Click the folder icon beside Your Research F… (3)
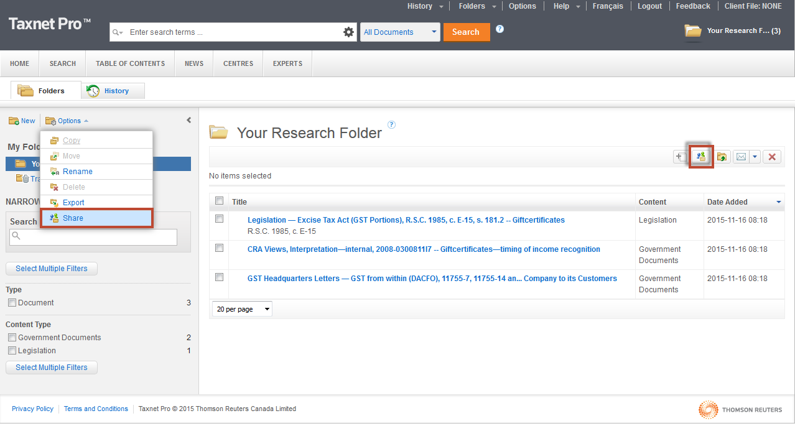The image size is (795, 426). 693,30
